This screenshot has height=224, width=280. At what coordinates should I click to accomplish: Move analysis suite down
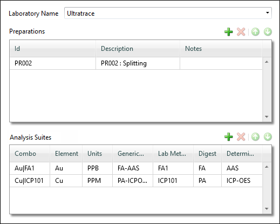[268, 137]
